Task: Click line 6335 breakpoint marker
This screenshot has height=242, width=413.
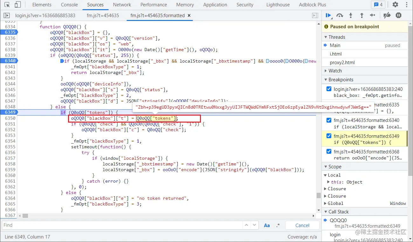Action: [9, 32]
